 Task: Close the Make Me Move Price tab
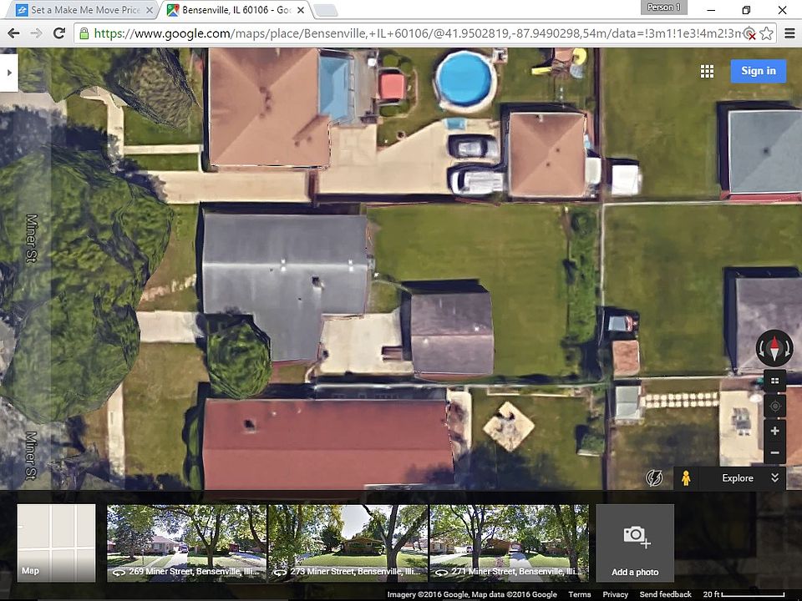[x=150, y=10]
